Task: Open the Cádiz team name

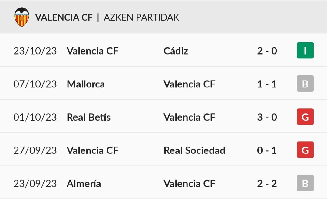Action: pos(176,51)
